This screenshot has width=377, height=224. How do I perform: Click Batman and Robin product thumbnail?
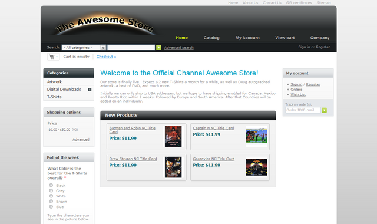click(x=173, y=136)
